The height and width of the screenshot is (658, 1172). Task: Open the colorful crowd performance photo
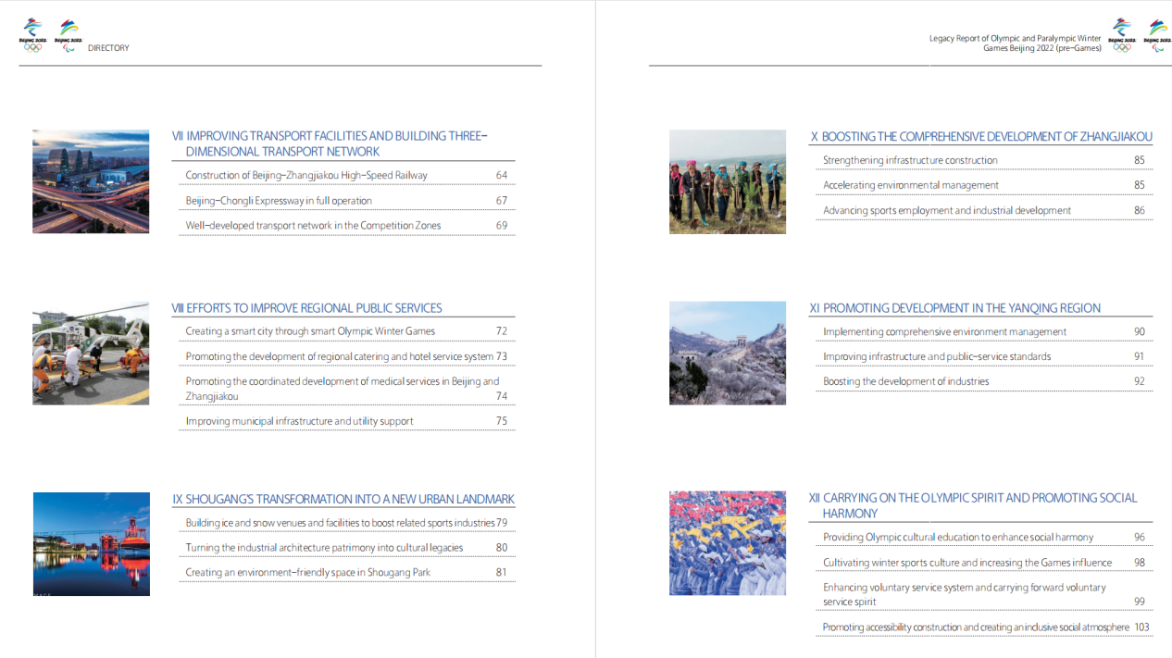point(727,542)
